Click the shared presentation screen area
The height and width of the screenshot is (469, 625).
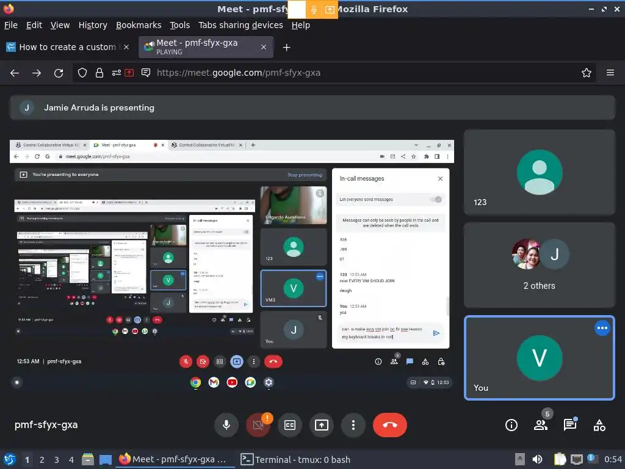[x=231, y=265]
